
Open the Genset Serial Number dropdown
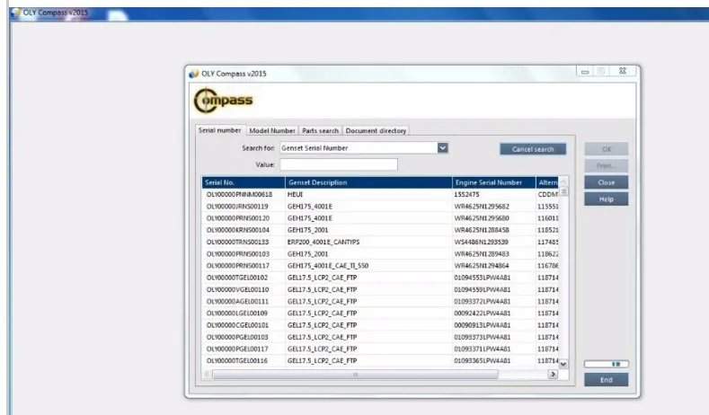coord(443,148)
